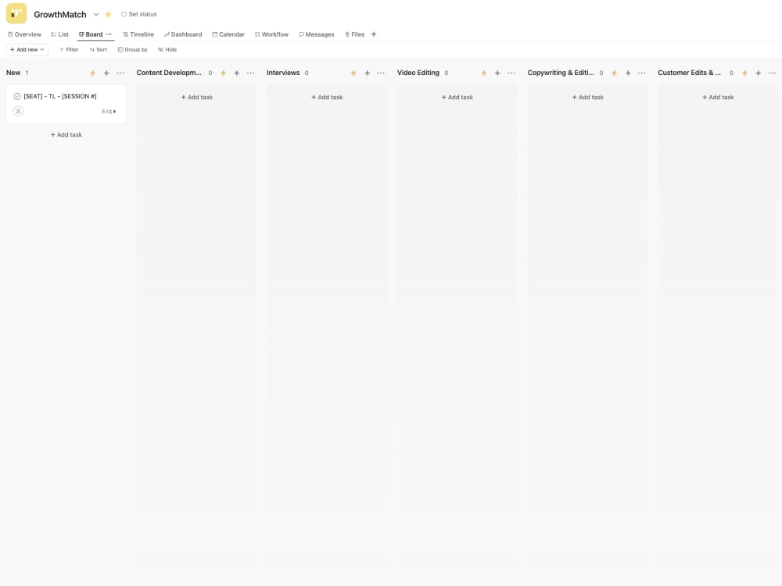
Task: Switch to the Timeline tab
Action: click(138, 34)
